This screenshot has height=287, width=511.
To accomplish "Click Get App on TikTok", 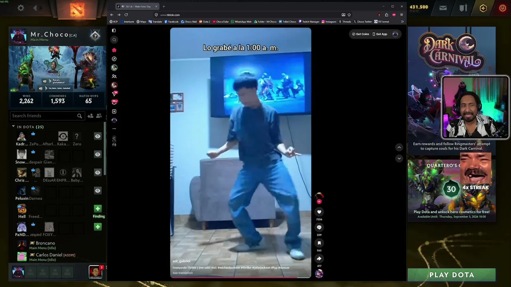I will click(x=380, y=34).
